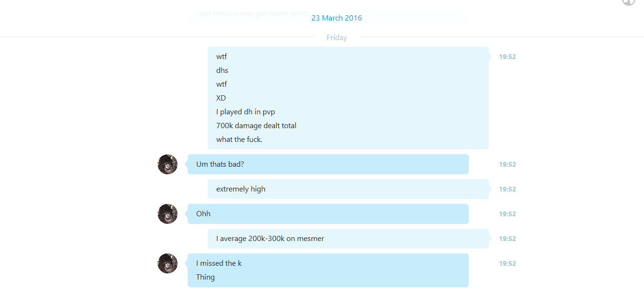Select the avatar beside "I missed the k"
644x292 pixels.
point(168,263)
